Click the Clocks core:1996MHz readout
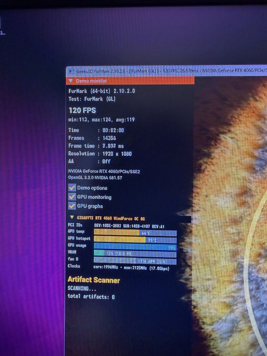This screenshot has height=356, width=267. click(x=131, y=268)
